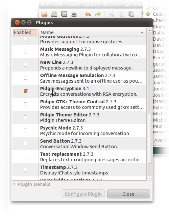Enable the Send Button plugin checkbox
This screenshot has width=169, height=221.
click(x=25, y=144)
